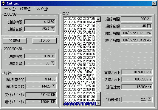Open the 設定(E) menu
The height and width of the screenshot is (110, 158).
[26, 9]
